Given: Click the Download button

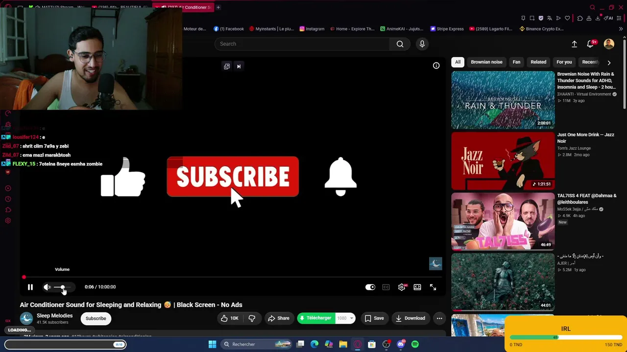Looking at the screenshot, I should [410, 318].
